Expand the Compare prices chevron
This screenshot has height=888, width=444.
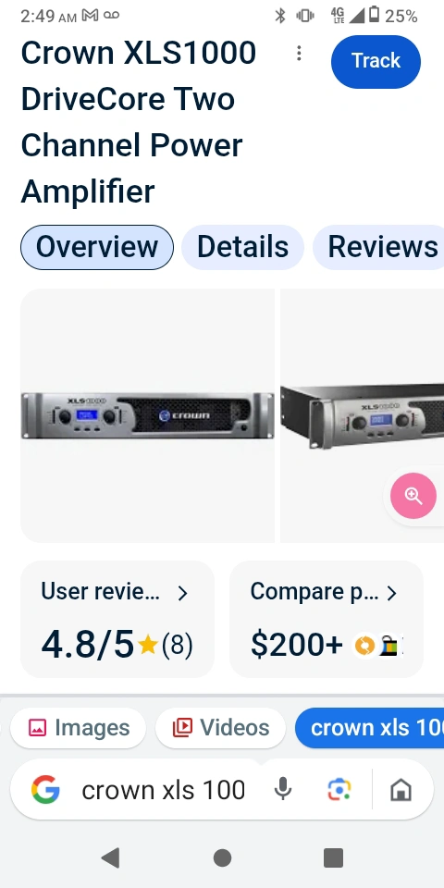pos(391,593)
